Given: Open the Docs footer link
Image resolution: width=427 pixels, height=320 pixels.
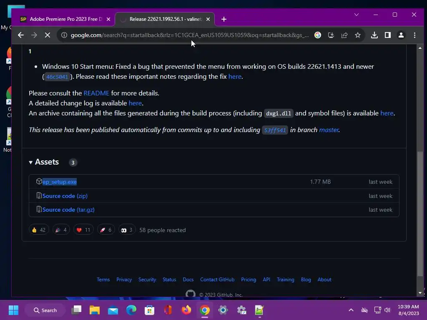Looking at the screenshot, I should (x=188, y=280).
